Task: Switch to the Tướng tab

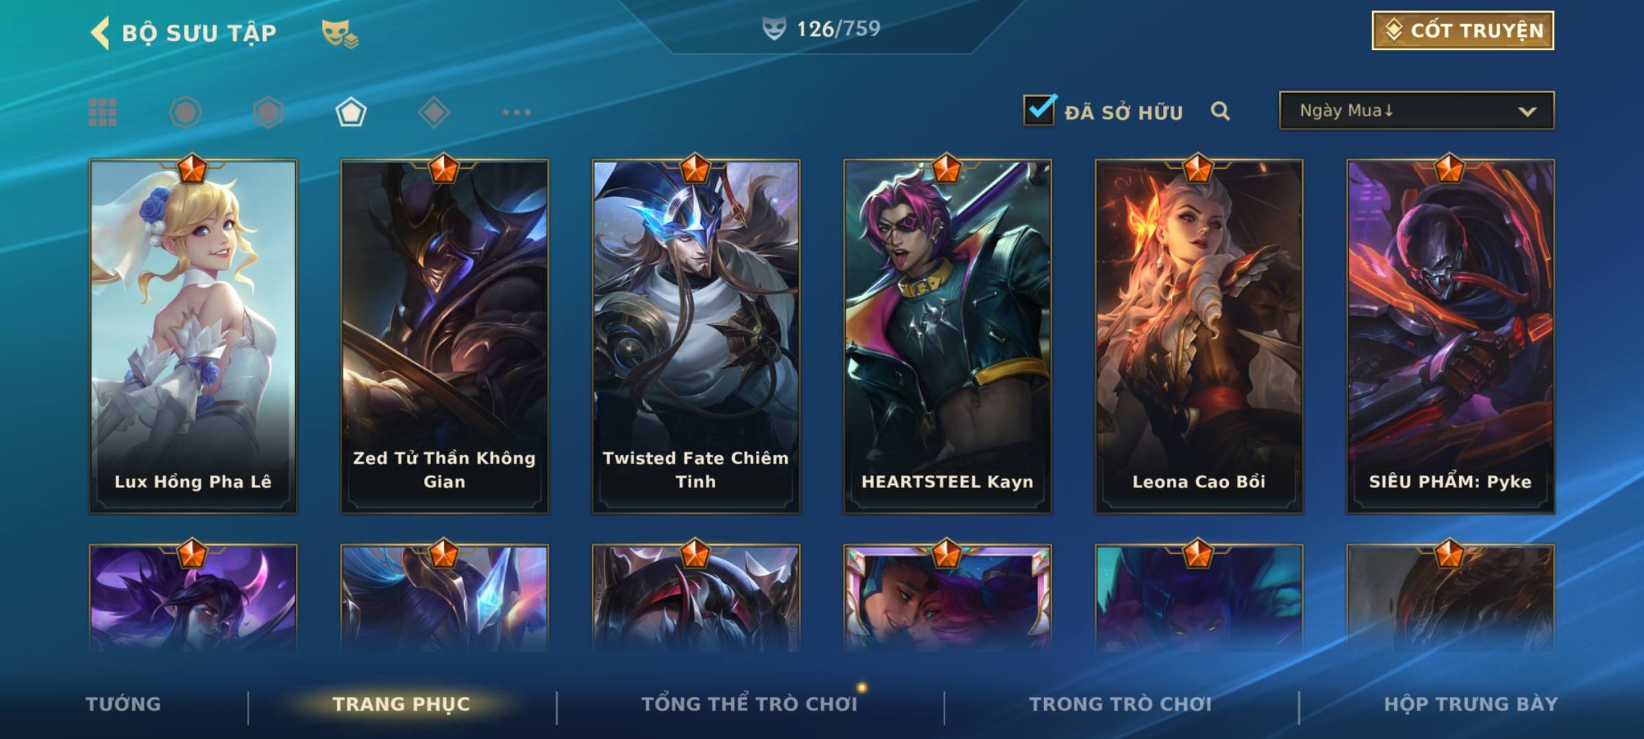Action: pos(123,704)
